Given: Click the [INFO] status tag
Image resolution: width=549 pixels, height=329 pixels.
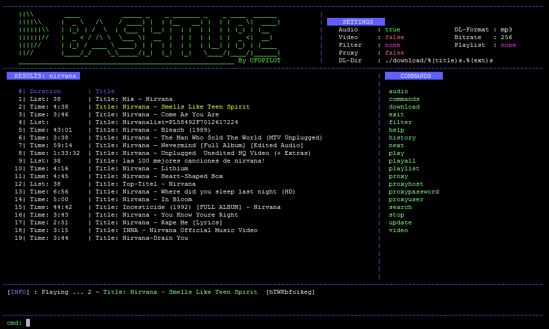Looking at the screenshot, I should pyautogui.click(x=18, y=292).
